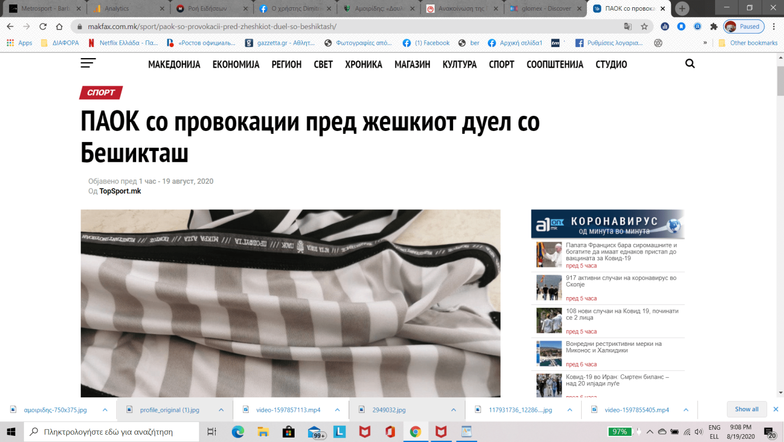Screen dimensions: 784x442
Task: Go to Chrome home page icon
Action: pyautogui.click(x=59, y=26)
